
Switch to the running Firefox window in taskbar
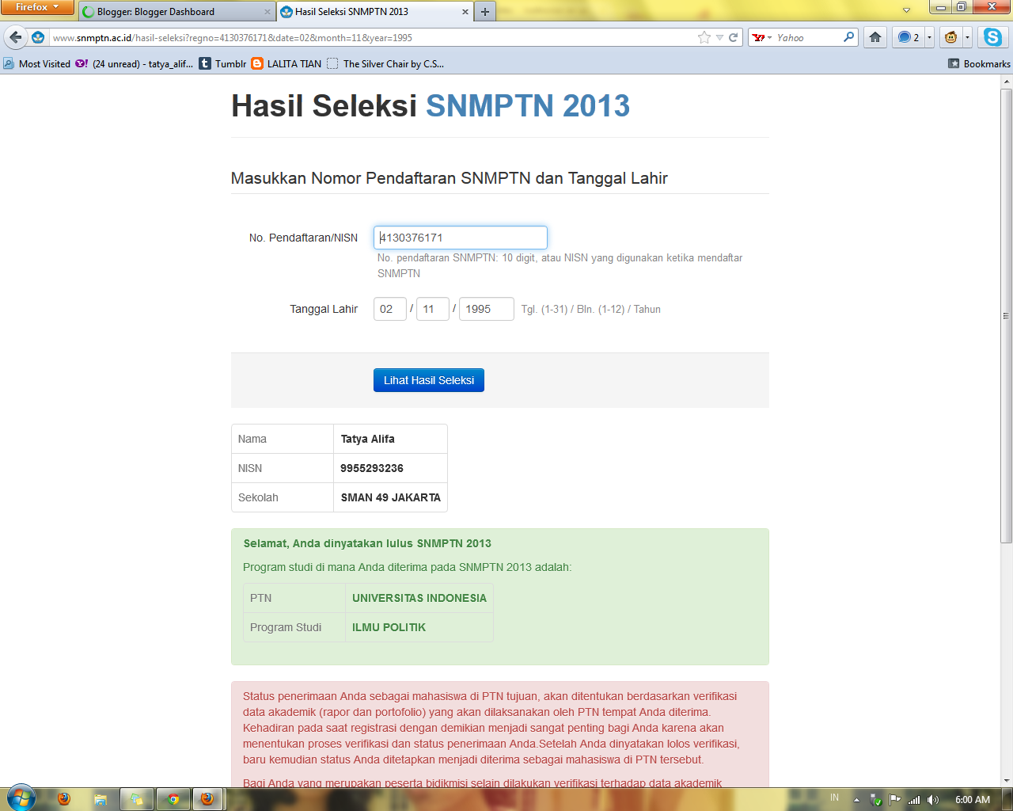point(207,799)
